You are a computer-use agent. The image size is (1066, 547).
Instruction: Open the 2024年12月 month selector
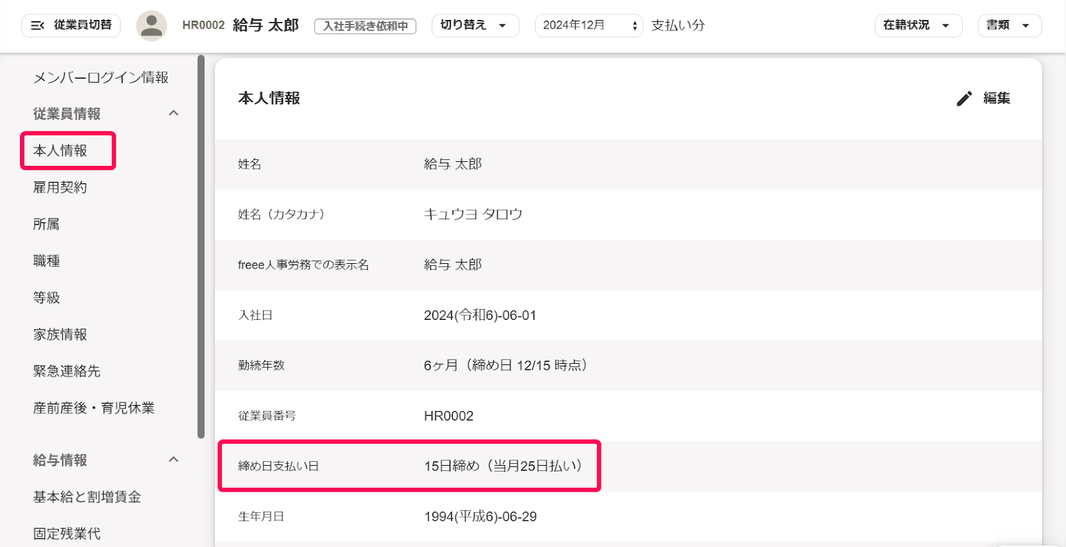(589, 25)
